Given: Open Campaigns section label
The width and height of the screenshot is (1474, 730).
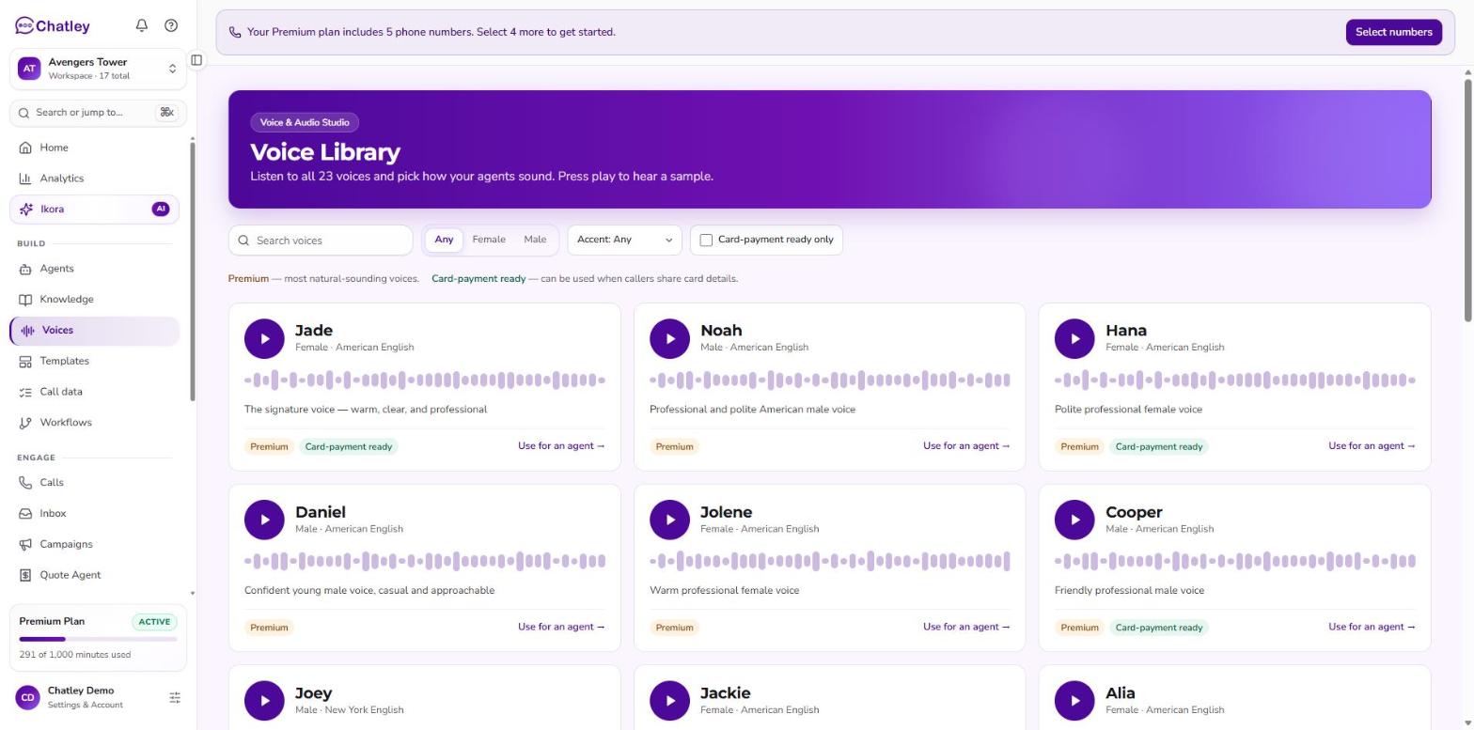Looking at the screenshot, I should 66,545.
